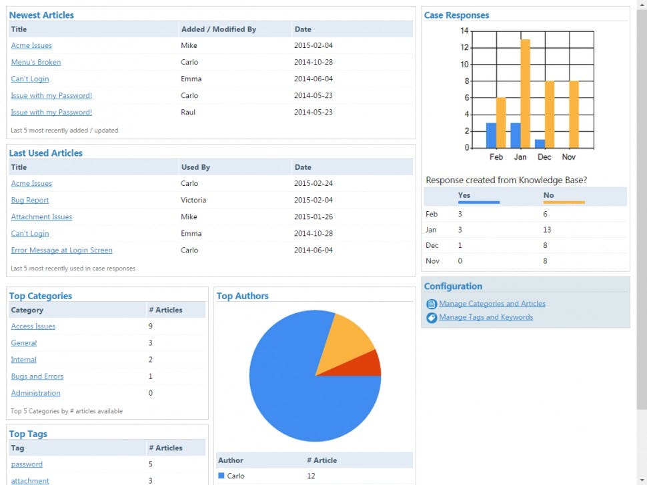This screenshot has height=485, width=647.
Task: Click the blue Dec bar in chart
Action: (x=540, y=144)
